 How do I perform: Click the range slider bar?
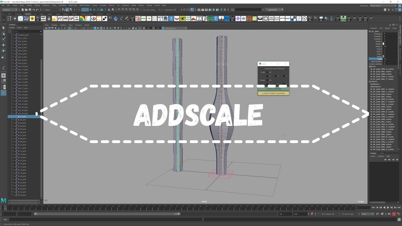point(107,214)
